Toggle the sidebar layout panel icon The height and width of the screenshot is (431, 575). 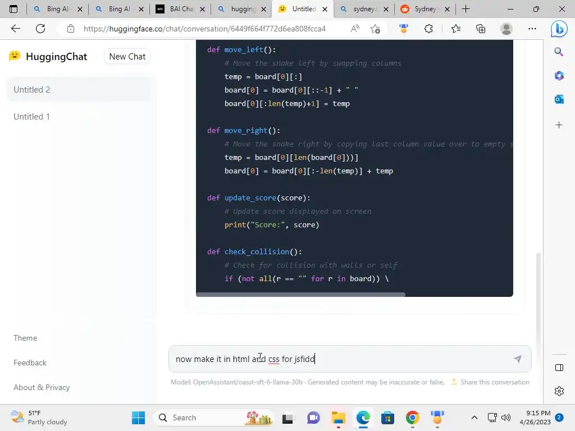point(559,368)
